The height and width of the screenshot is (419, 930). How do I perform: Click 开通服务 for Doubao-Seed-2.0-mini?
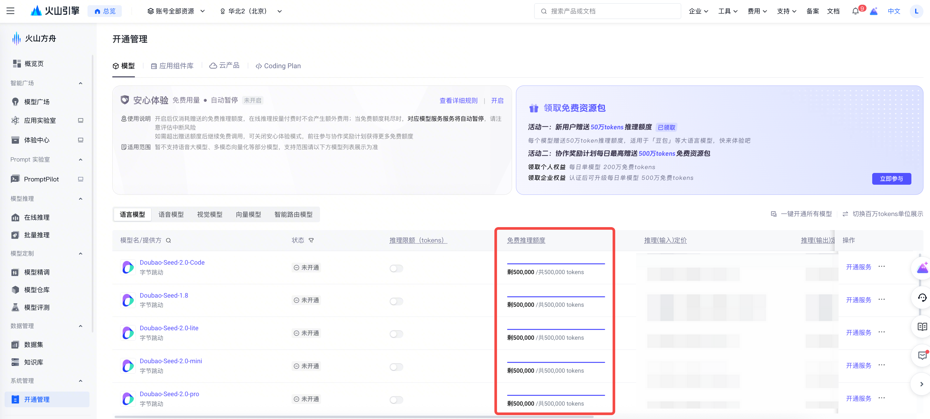pos(858,365)
